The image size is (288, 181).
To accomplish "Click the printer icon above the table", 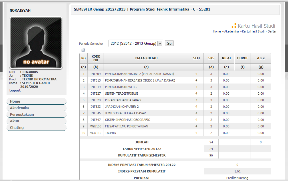I will 83,50.
